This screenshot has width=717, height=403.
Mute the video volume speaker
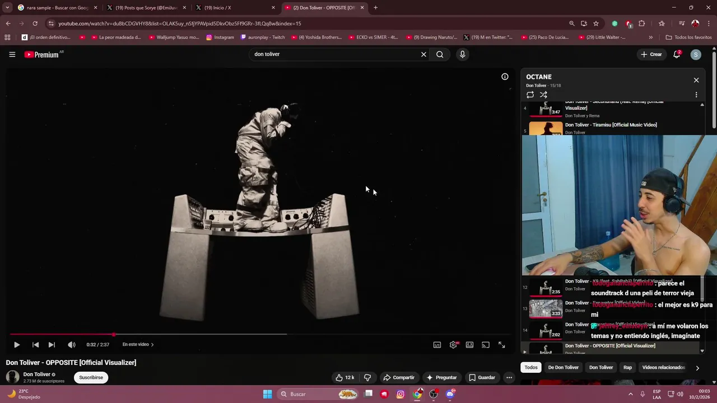point(71,345)
